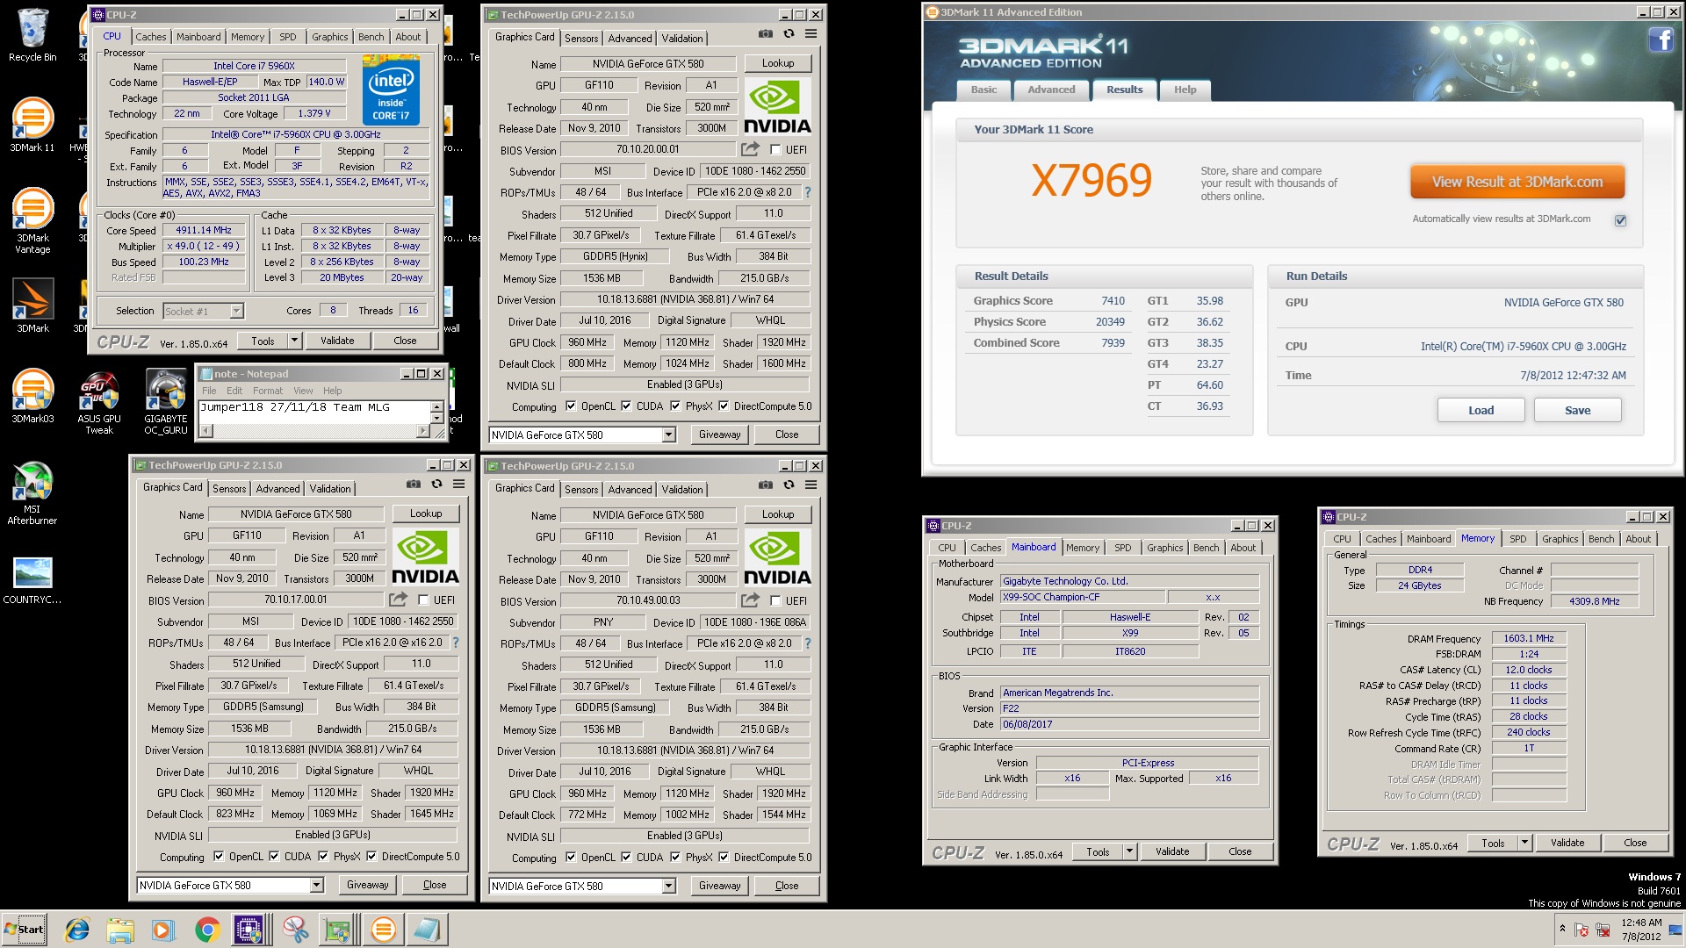Open the Sensors tab in the top GPU-Z window

[581, 39]
